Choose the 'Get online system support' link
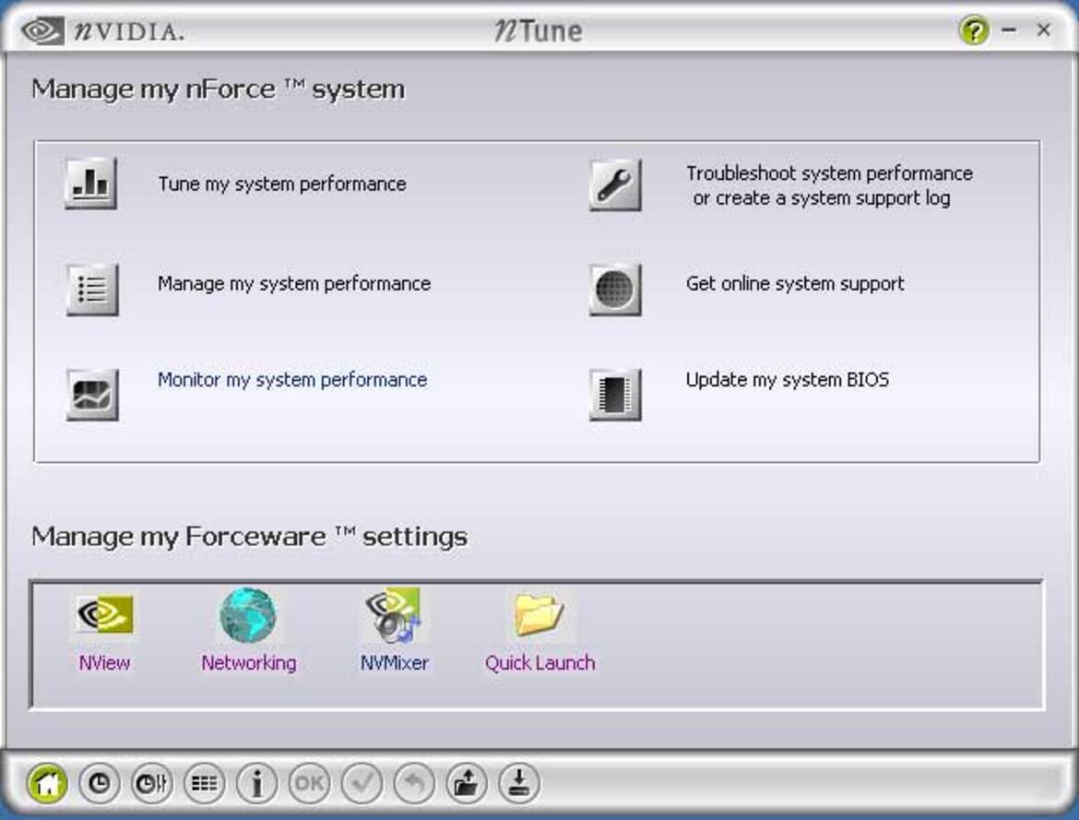This screenshot has width=1079, height=820. point(795,284)
